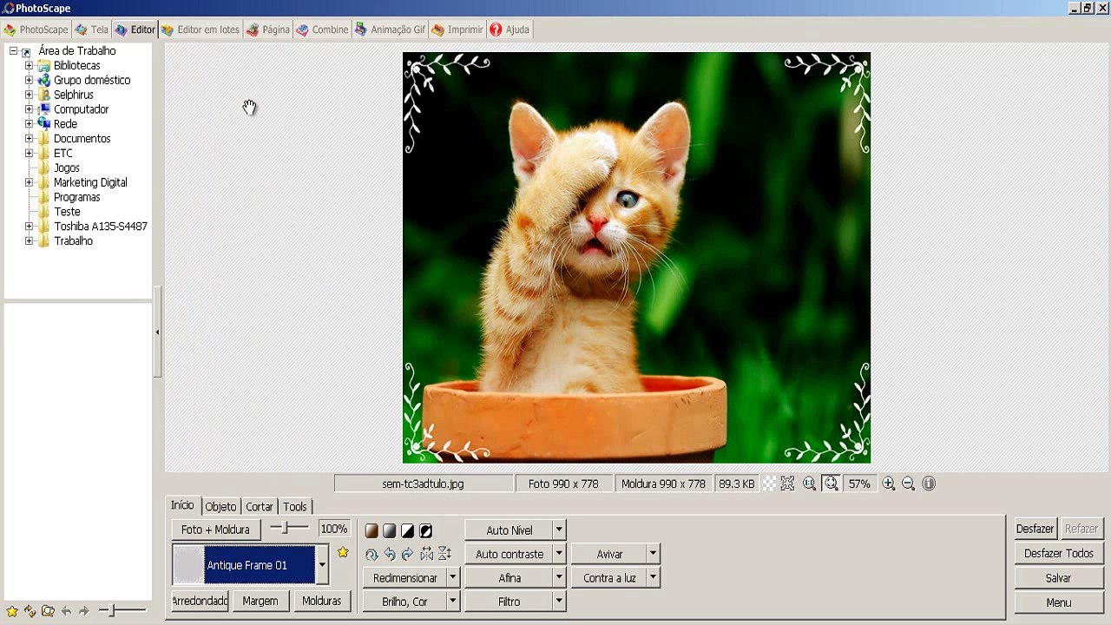Expand the Grupo doméstico node
1111x625 pixels.
click(29, 80)
